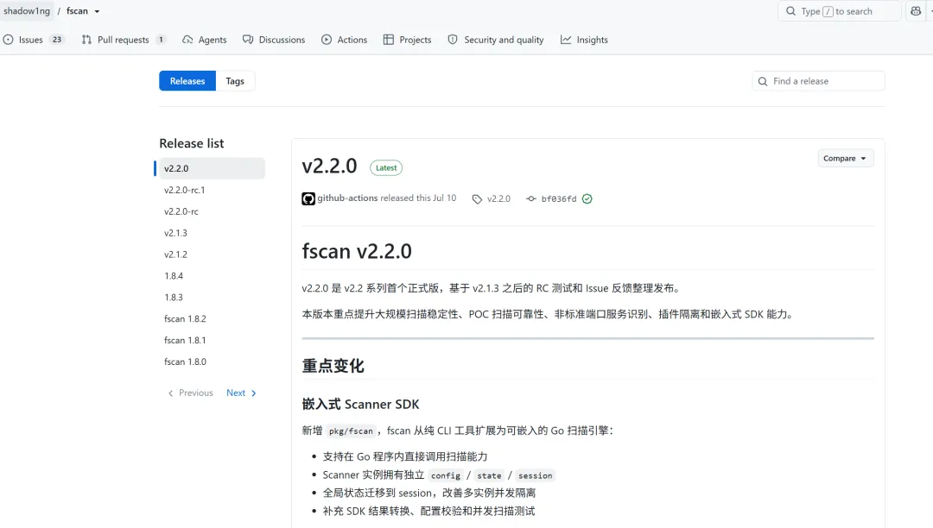Viewport: 933px width, 528px height.
Task: Open the Discussions tab
Action: point(274,40)
